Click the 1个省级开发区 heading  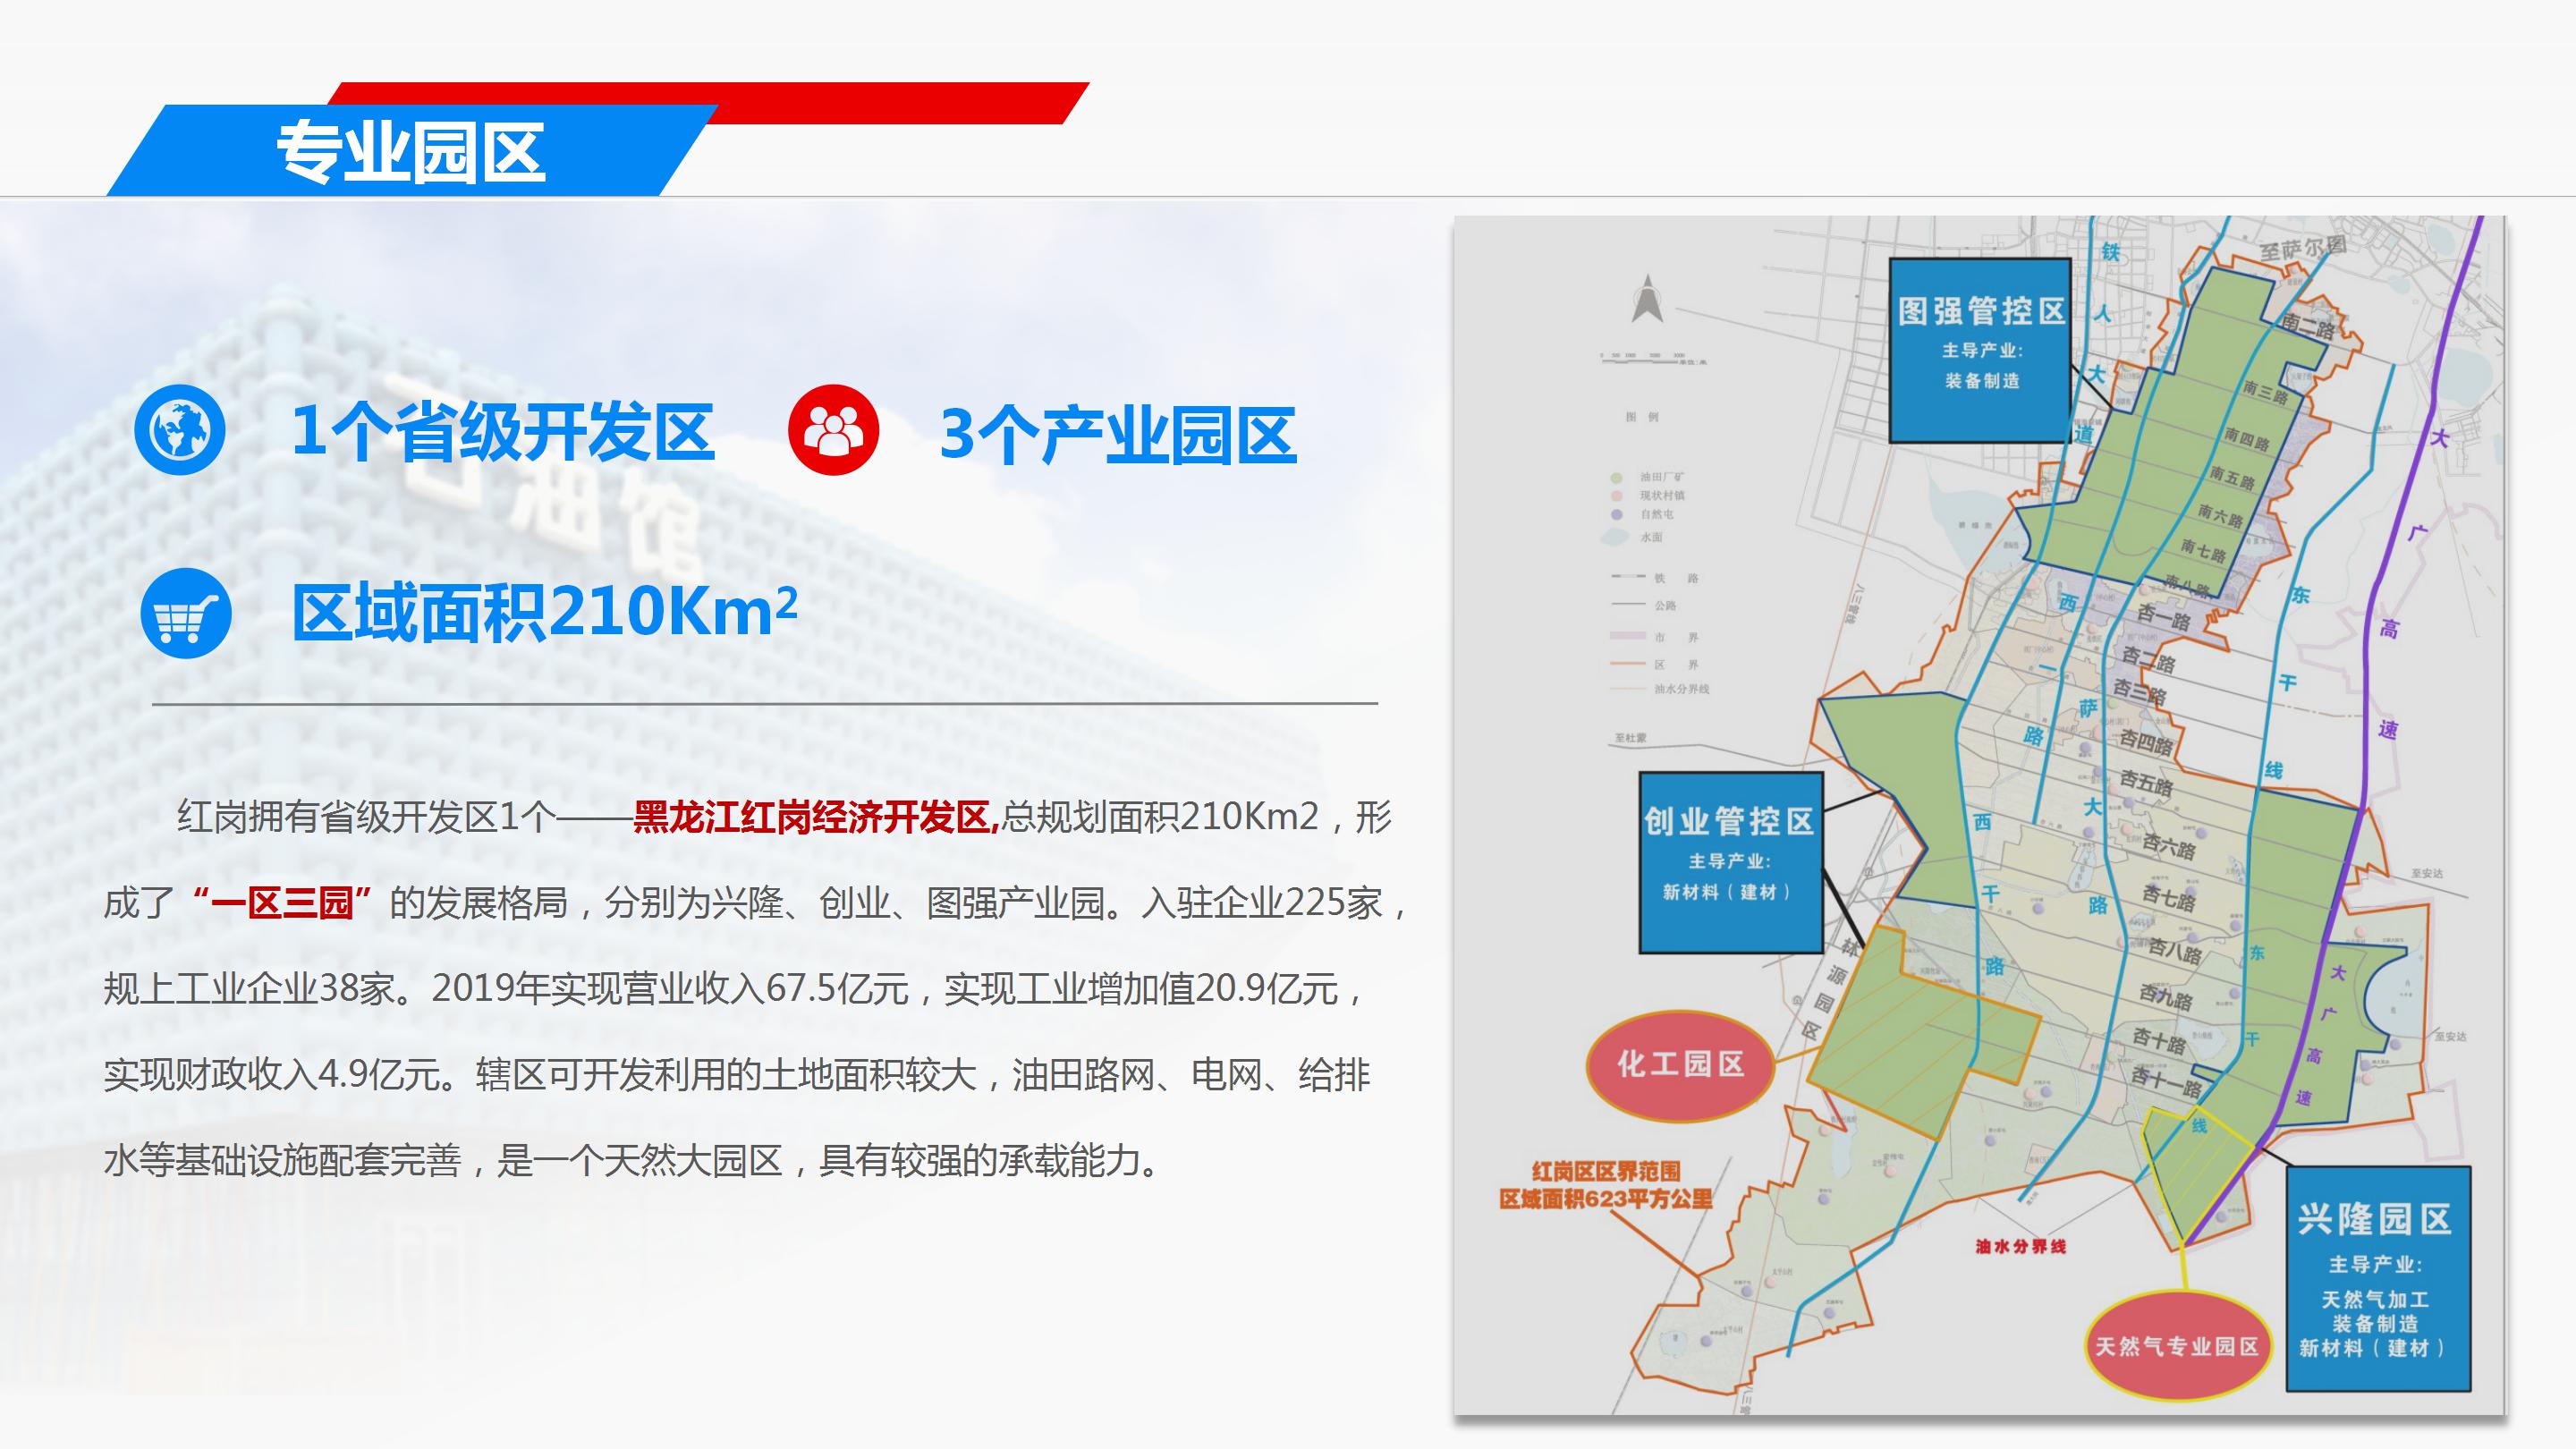[502, 432]
